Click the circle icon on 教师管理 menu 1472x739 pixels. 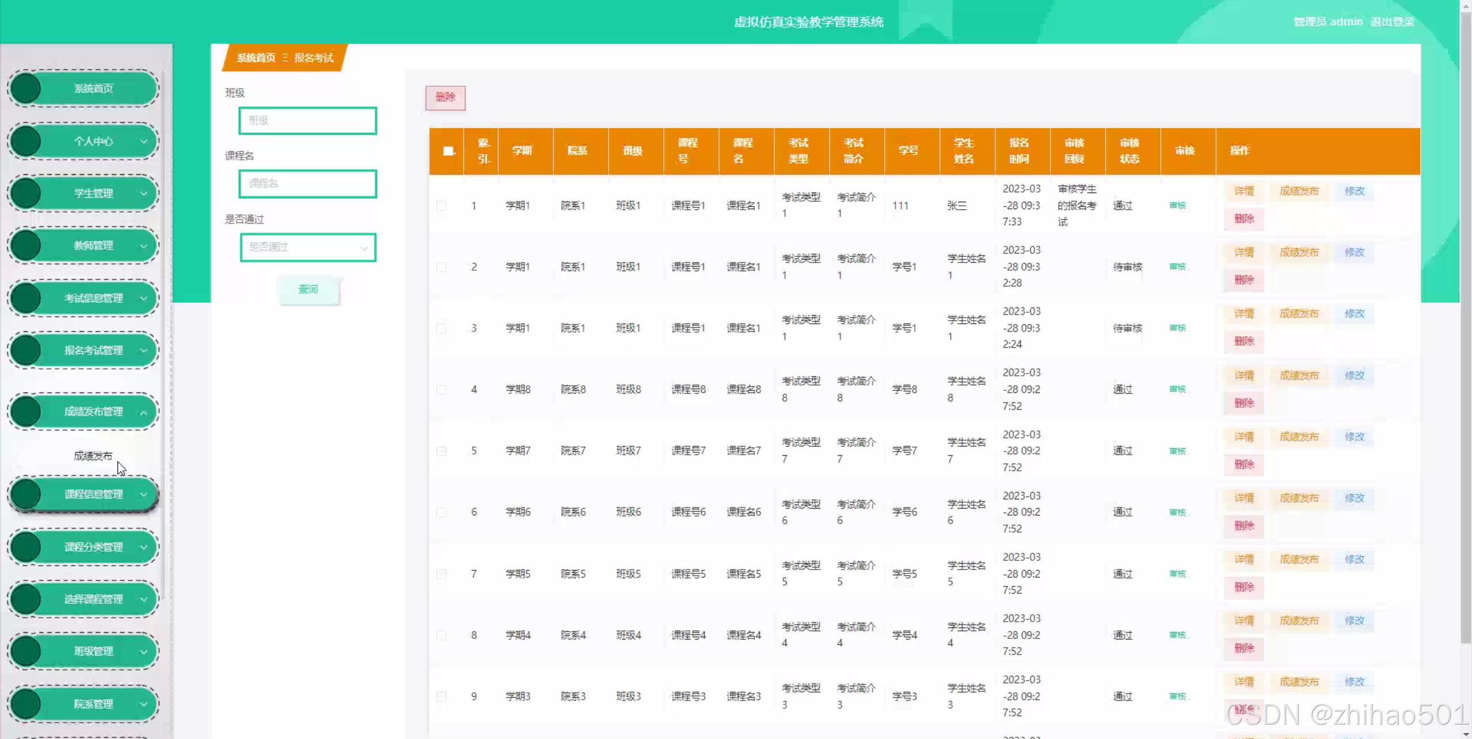(x=26, y=245)
